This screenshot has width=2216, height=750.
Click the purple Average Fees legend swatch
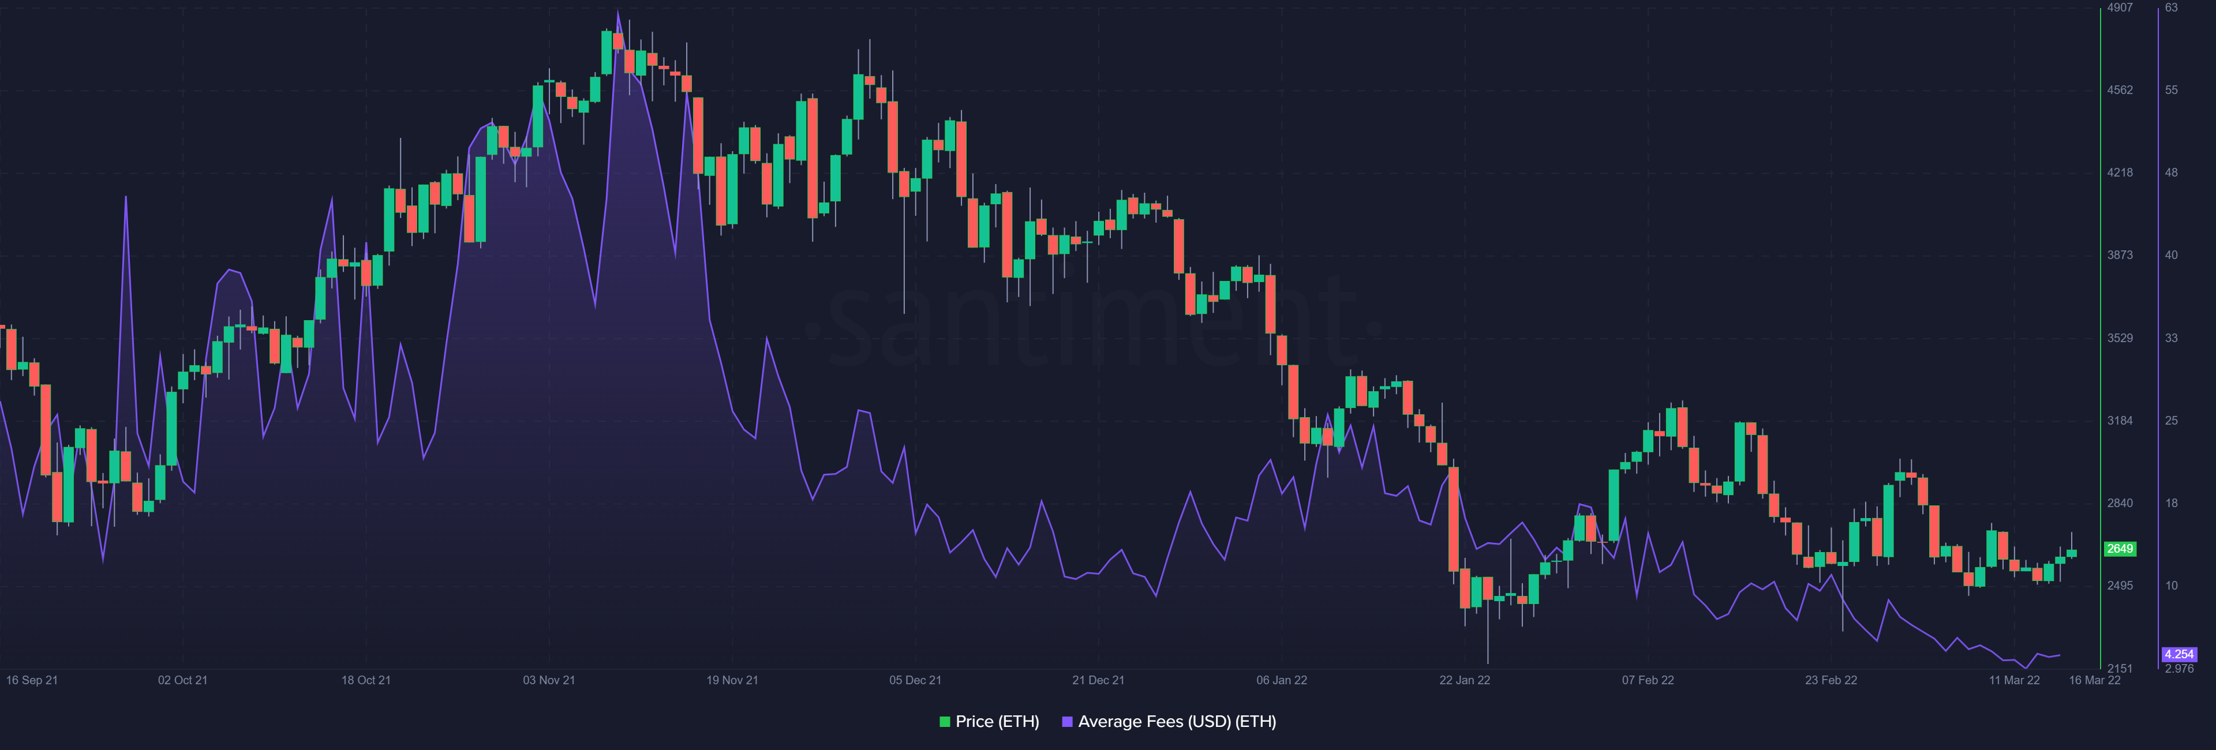click(1068, 722)
